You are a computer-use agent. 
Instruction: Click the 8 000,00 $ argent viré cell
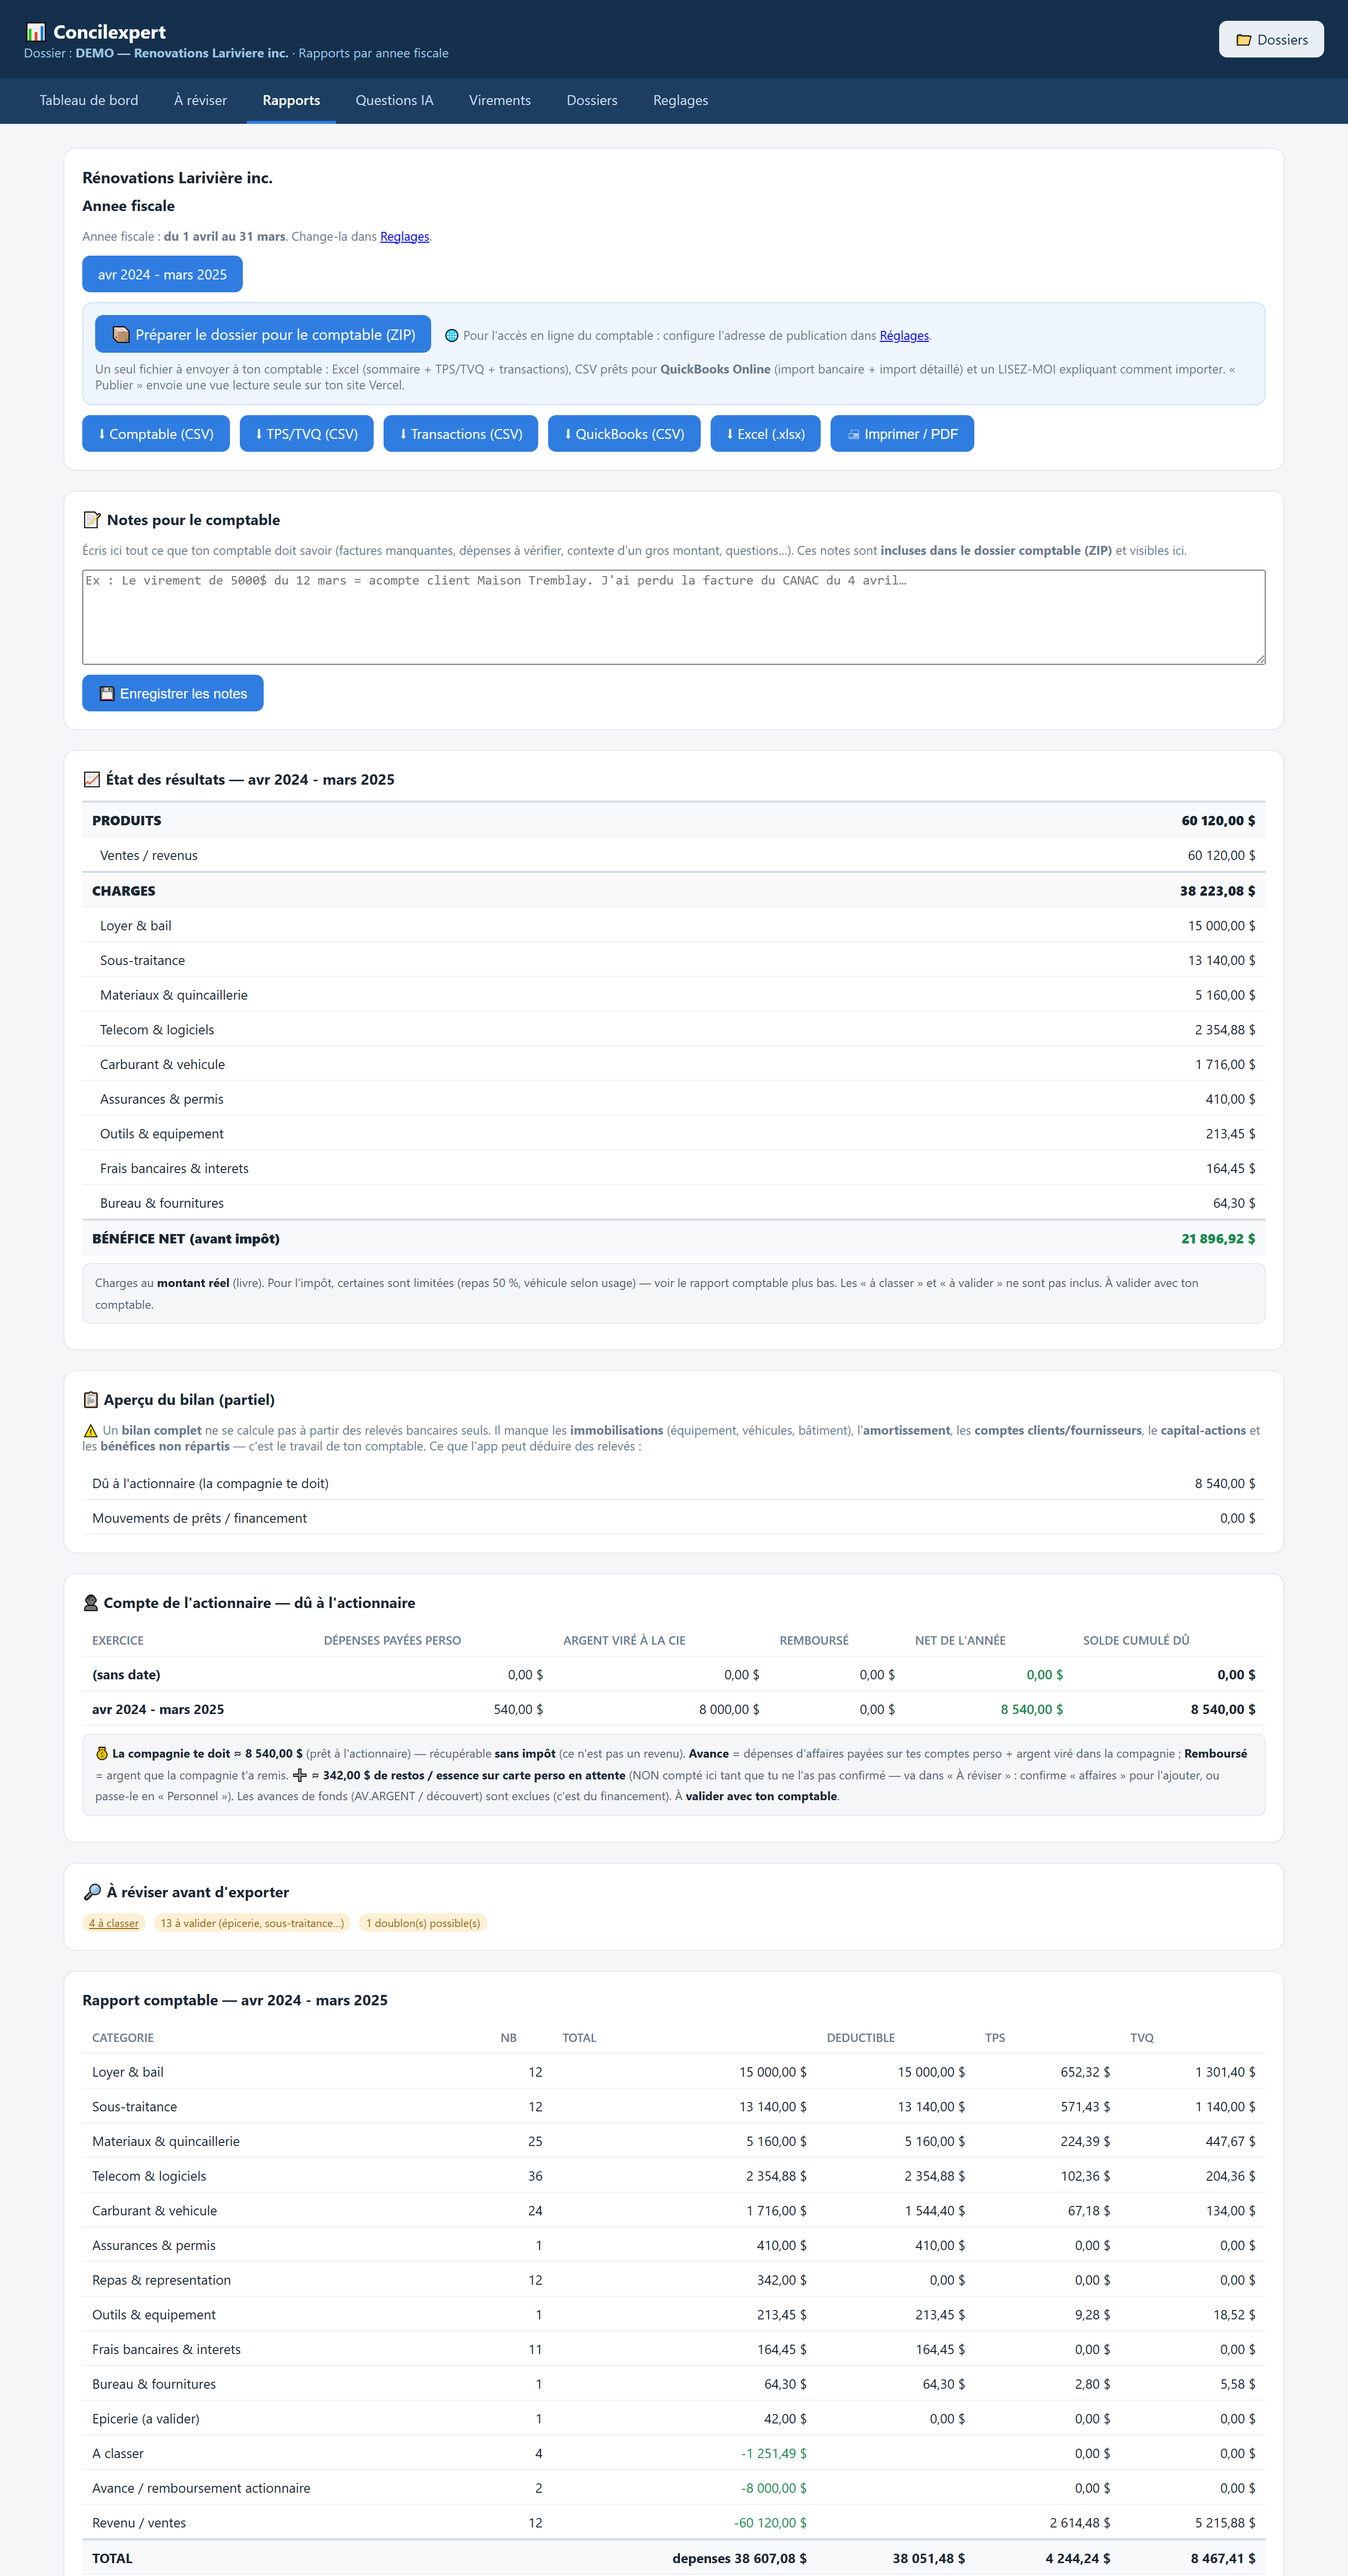coord(729,1710)
